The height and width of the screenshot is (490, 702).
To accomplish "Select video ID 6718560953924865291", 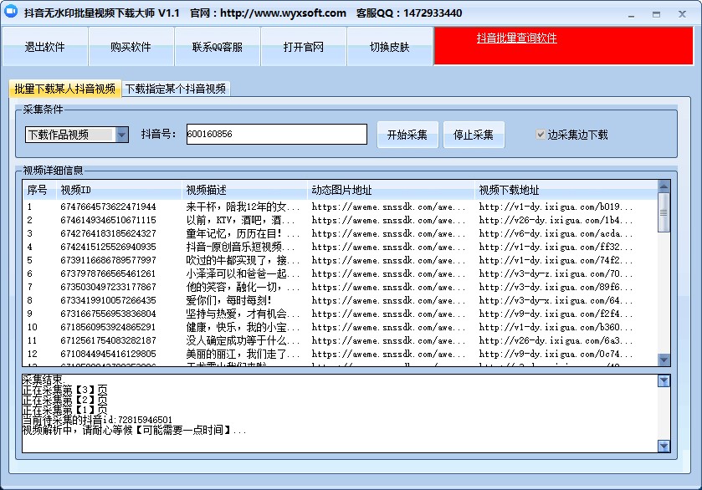I will coord(108,327).
